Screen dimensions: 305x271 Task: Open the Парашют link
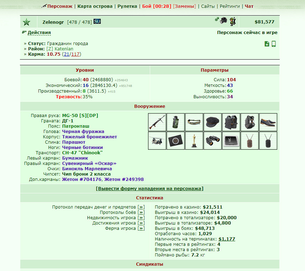point(74,142)
